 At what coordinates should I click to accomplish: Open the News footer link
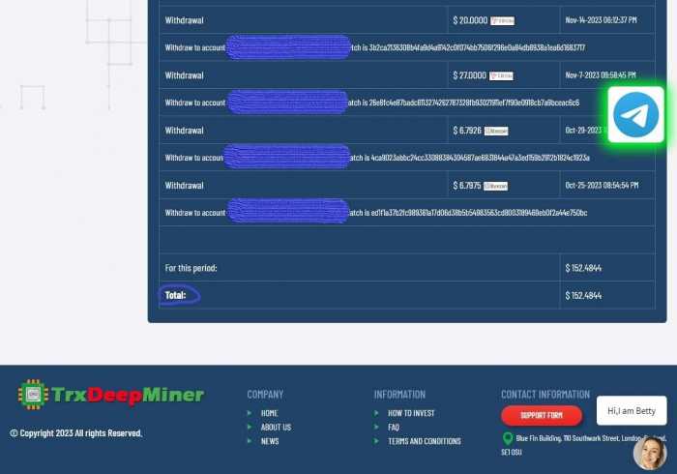click(x=270, y=441)
